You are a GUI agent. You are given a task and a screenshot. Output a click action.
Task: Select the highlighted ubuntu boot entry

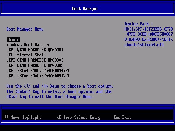pyautogui.click(x=13, y=40)
